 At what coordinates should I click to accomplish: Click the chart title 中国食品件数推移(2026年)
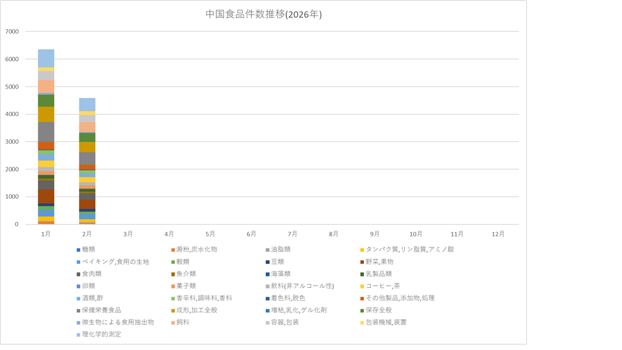[263, 15]
